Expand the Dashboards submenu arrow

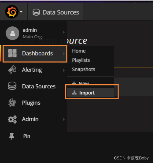[64, 54]
